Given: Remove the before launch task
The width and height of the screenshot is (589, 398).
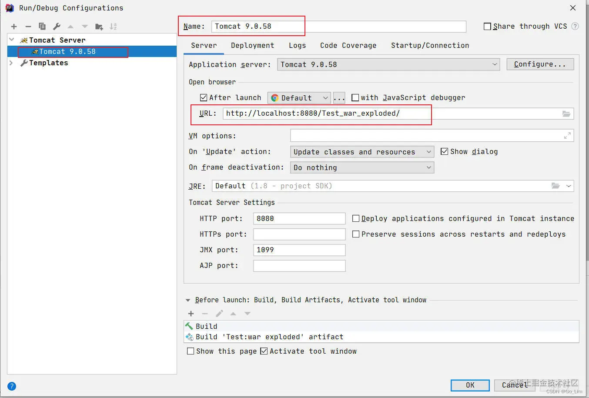Looking at the screenshot, I should pos(205,314).
